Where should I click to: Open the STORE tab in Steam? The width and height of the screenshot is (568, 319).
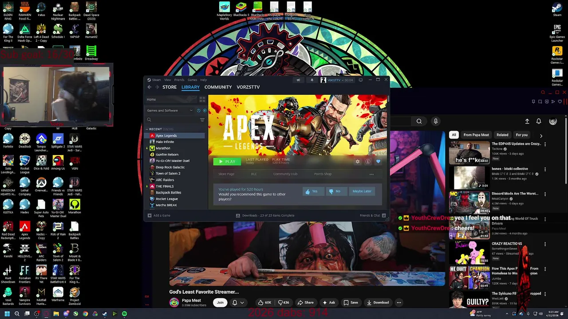[x=170, y=87]
